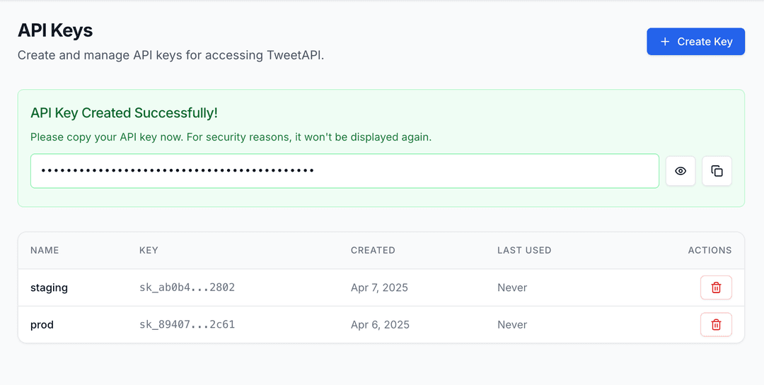Click the Create Key button

695,42
